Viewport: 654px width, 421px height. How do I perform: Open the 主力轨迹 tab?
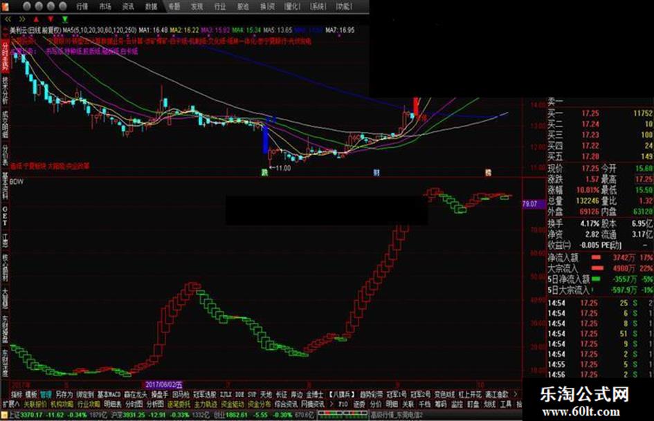206,404
